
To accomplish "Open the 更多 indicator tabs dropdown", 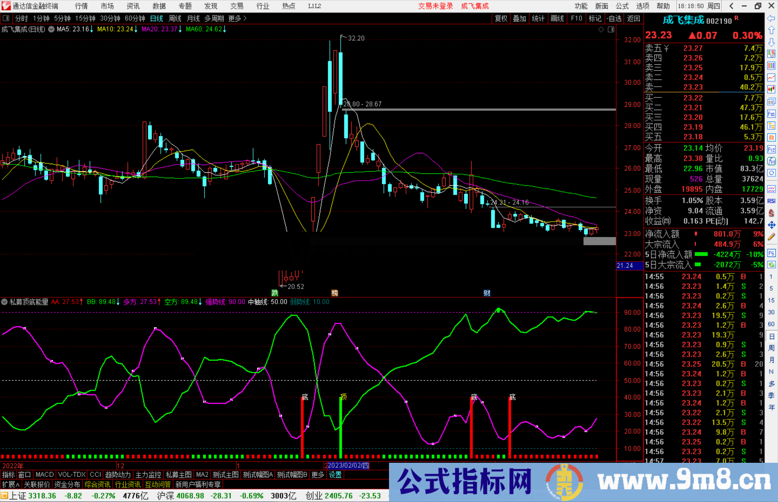I will click(317, 475).
